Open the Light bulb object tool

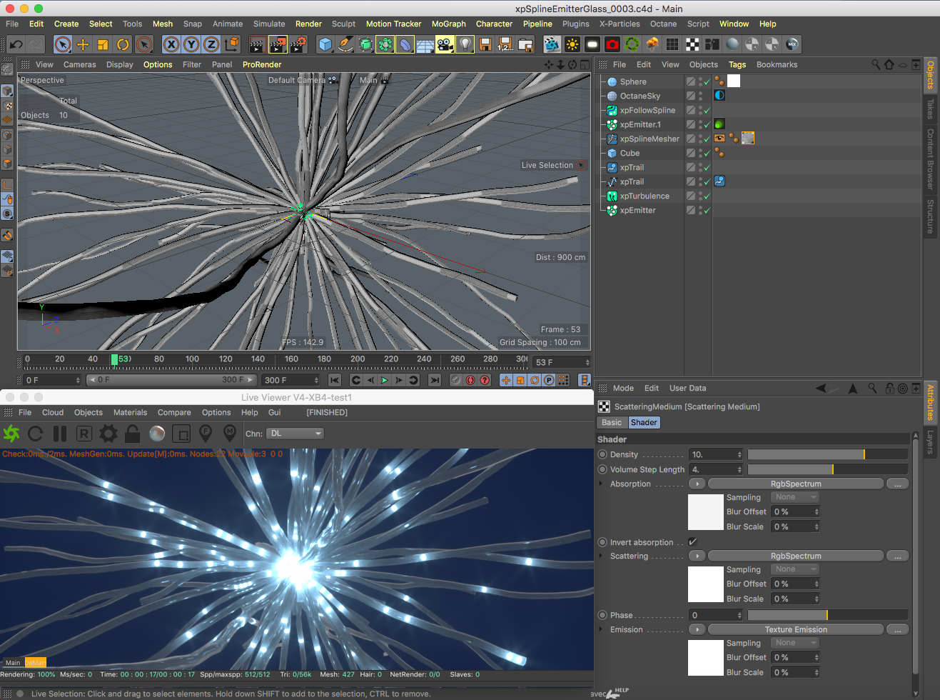coord(465,44)
